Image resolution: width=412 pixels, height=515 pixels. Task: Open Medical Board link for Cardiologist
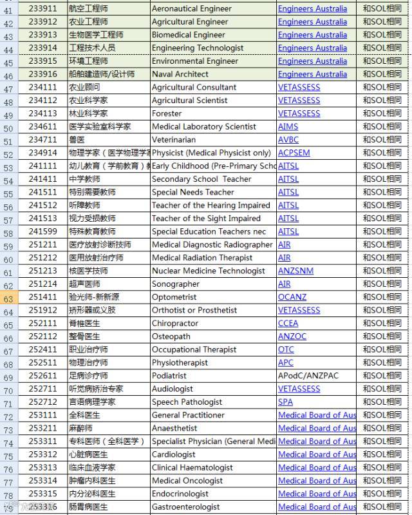[x=317, y=454]
